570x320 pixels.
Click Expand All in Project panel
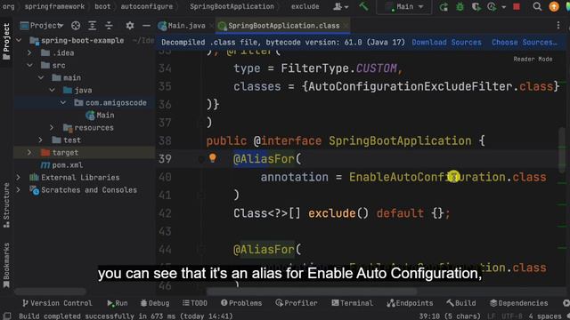[x=93, y=26]
